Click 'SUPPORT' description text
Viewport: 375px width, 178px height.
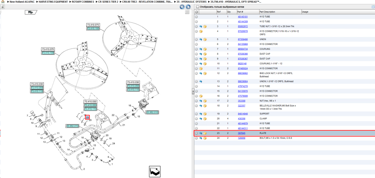tap(264, 114)
